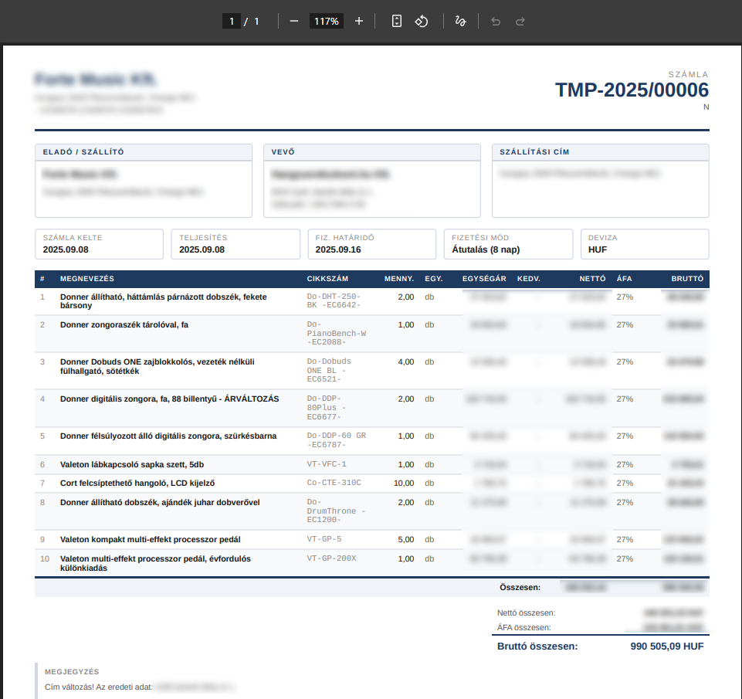Click item 'Donner Dobuds ONE zajblokkolós' row
The width and height of the screenshot is (742, 699).
tap(157, 366)
